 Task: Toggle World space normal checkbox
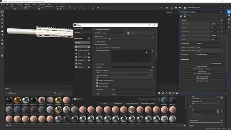(x=76, y=50)
